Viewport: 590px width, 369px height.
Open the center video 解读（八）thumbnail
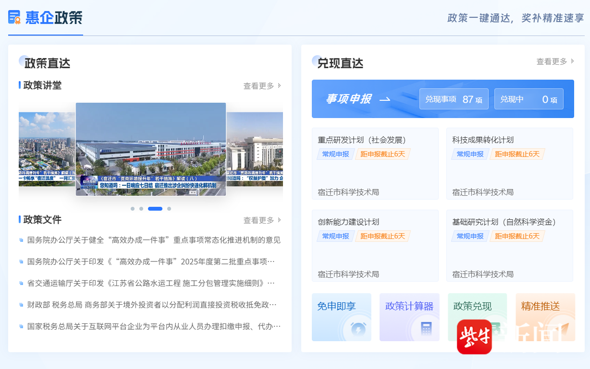(151, 149)
